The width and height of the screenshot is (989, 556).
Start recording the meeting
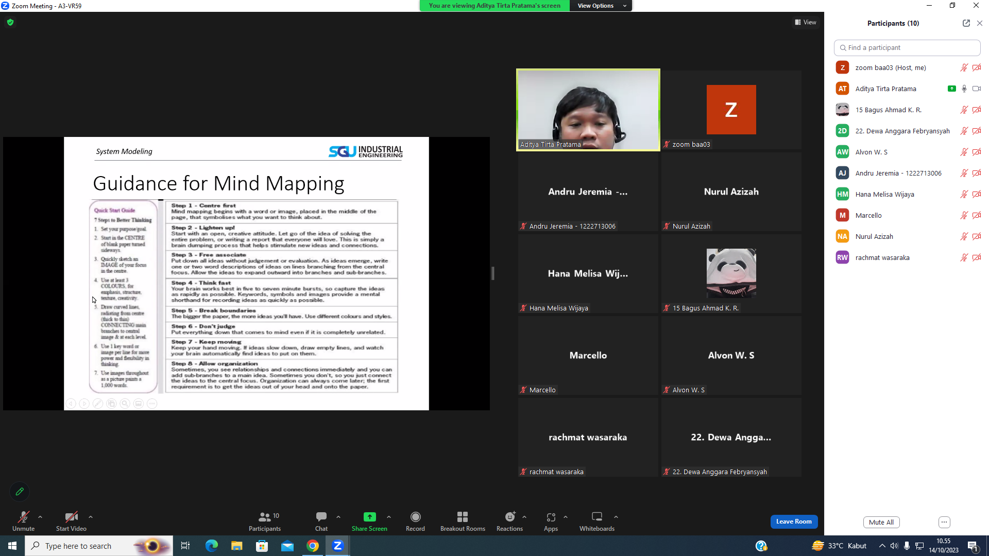pyautogui.click(x=415, y=521)
